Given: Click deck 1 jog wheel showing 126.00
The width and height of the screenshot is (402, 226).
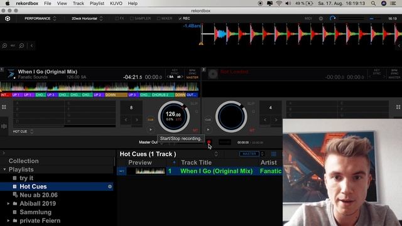Looking at the screenshot, I should (x=173, y=117).
